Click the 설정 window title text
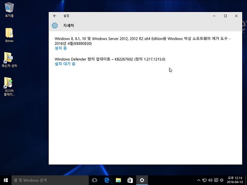The image size is (247, 185). coord(66,16)
